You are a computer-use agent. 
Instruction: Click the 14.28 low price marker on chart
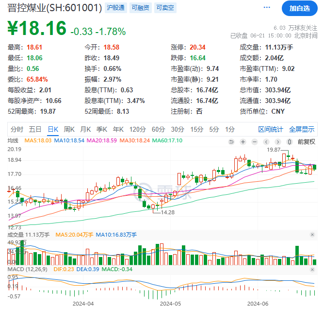tap(168, 212)
